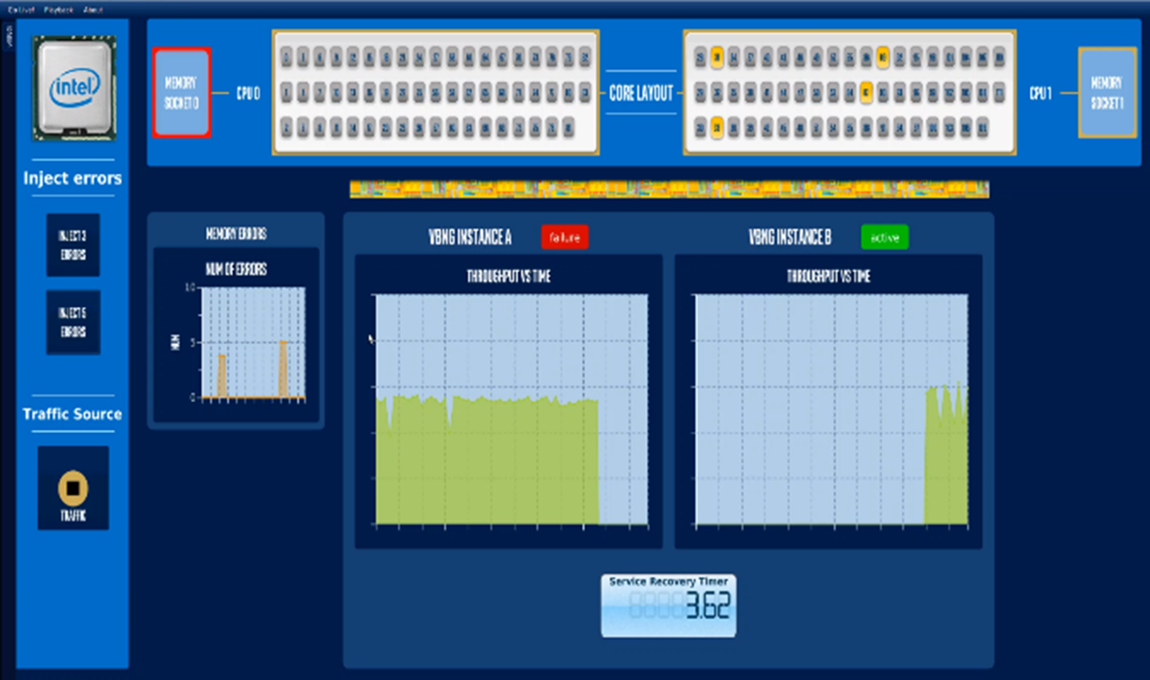
Task: Click the red failure status indicator
Action: 564,236
